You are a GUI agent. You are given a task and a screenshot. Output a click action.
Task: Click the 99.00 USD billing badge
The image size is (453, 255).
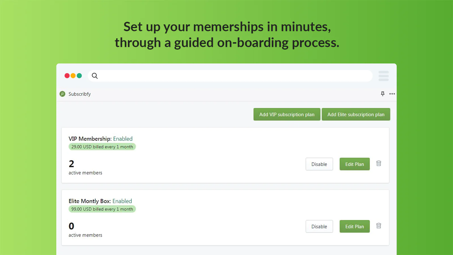[102, 209]
